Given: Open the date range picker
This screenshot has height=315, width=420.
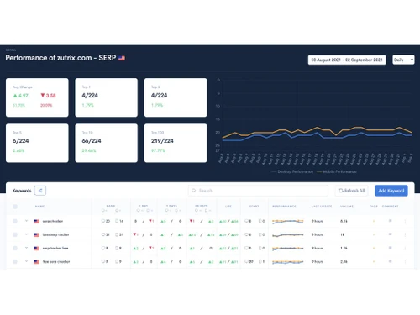Looking at the screenshot, I should 347,60.
